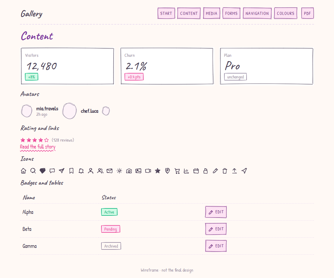334x278 pixels.
Task: Click the Active status badge
Action: [109, 212]
